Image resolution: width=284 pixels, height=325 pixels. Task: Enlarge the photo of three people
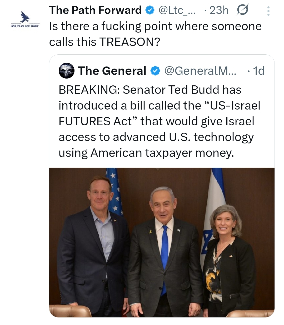(162, 242)
